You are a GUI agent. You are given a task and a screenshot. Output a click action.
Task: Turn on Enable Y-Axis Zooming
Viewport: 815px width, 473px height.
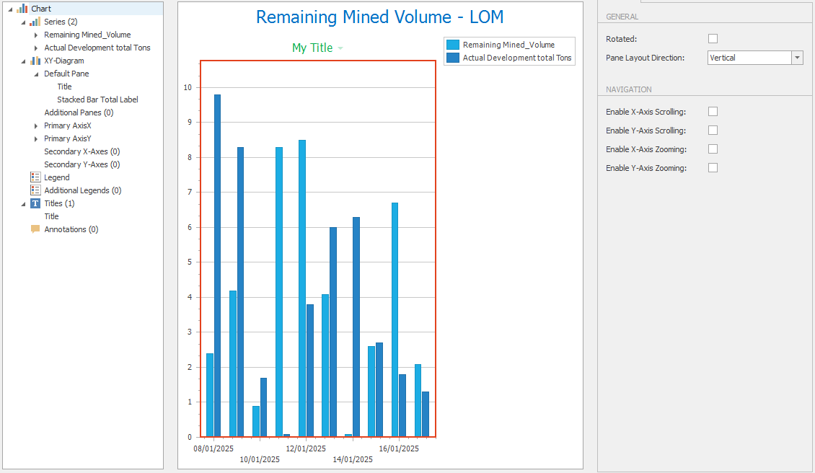[x=713, y=168]
